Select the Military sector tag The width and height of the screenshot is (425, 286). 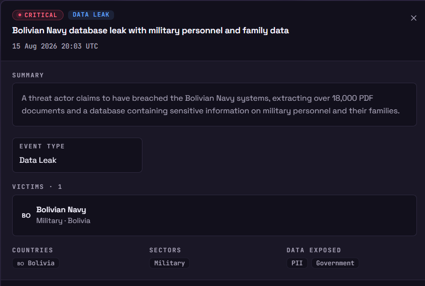click(x=169, y=263)
